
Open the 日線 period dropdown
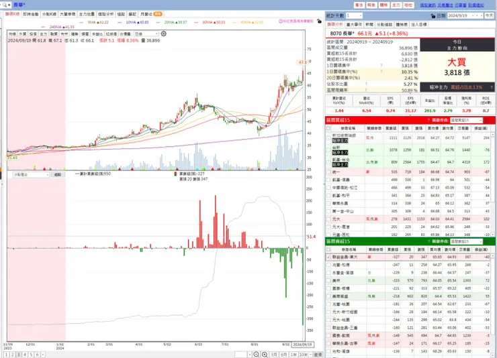(x=146, y=34)
